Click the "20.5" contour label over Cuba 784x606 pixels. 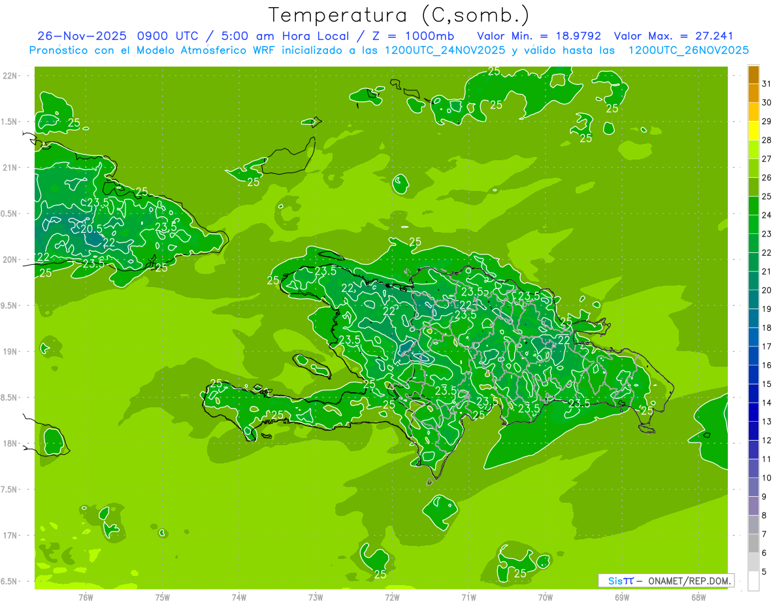click(x=91, y=228)
